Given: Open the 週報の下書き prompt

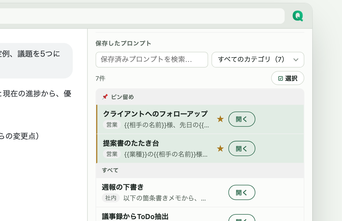Looking at the screenshot, I should tap(242, 192).
